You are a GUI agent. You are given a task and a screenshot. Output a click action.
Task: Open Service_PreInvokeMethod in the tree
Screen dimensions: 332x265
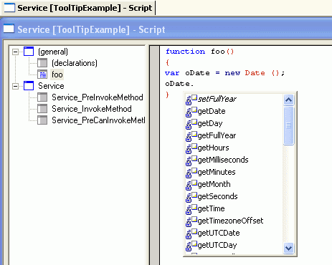coord(98,97)
